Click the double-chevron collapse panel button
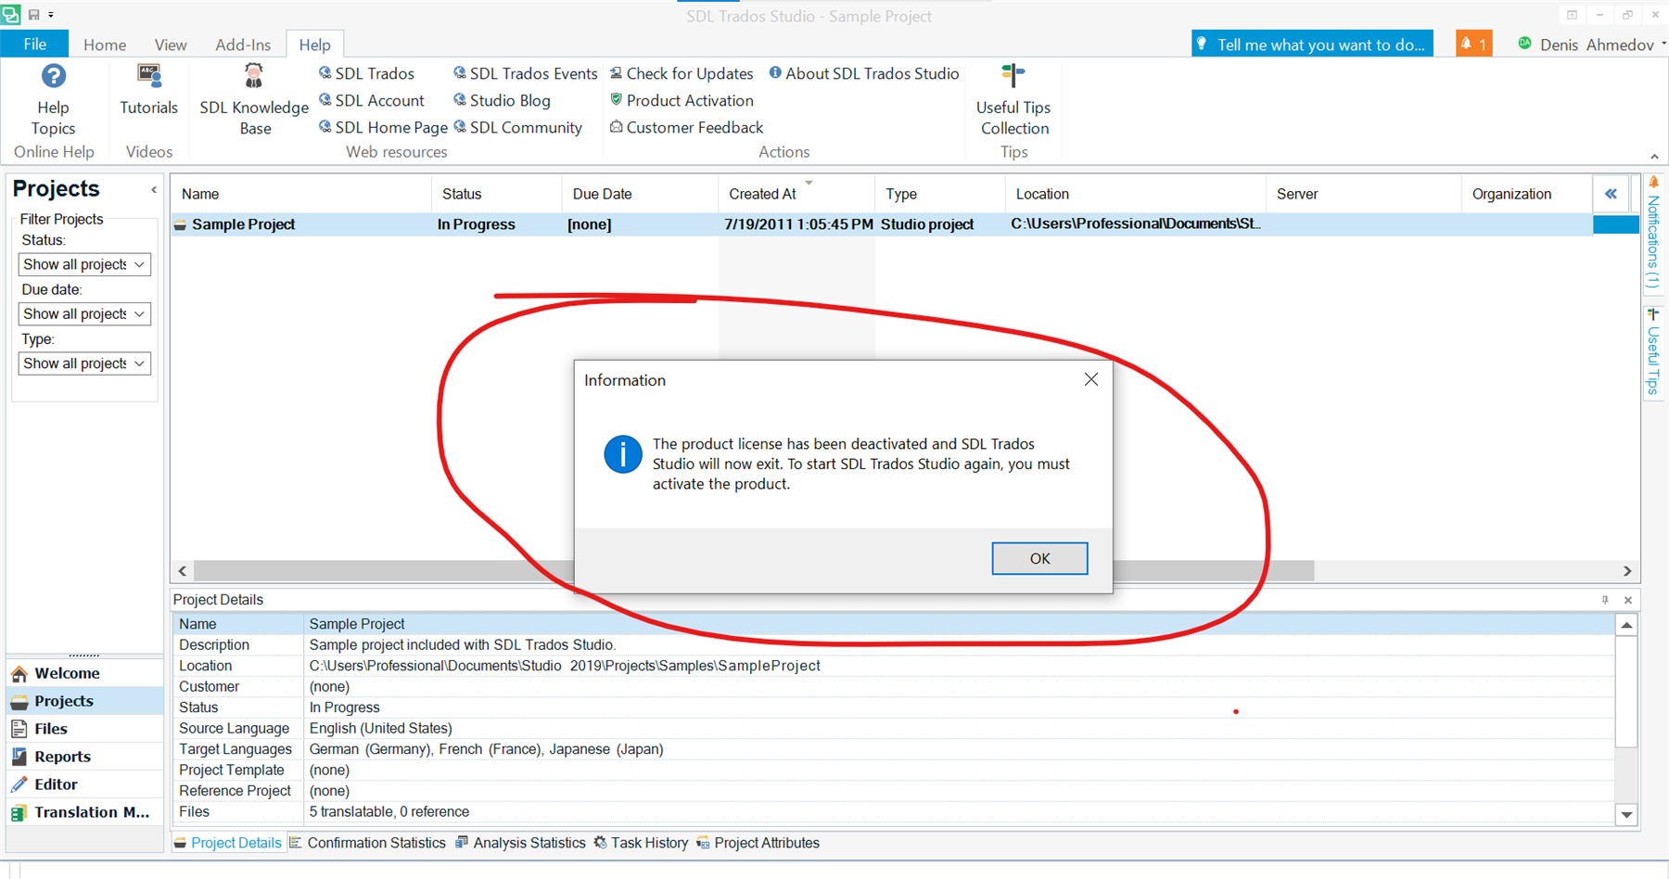Viewport: 1669px width, 879px height. tap(1612, 194)
